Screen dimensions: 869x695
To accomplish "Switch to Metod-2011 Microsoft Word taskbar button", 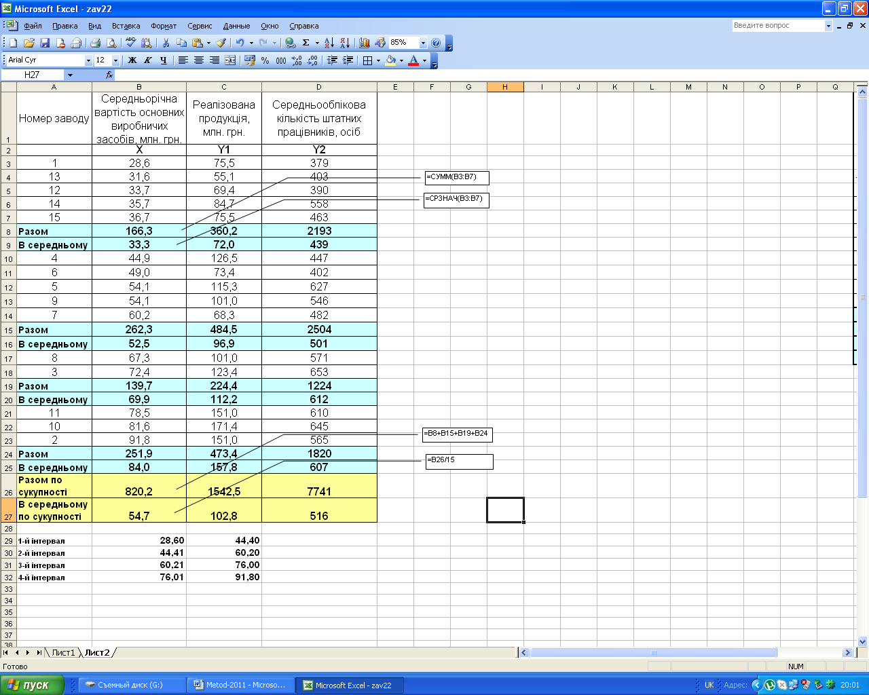I will click(x=242, y=685).
